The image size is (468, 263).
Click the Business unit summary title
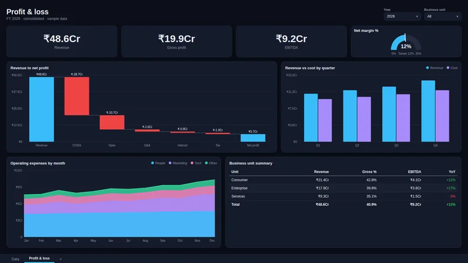point(251,163)
